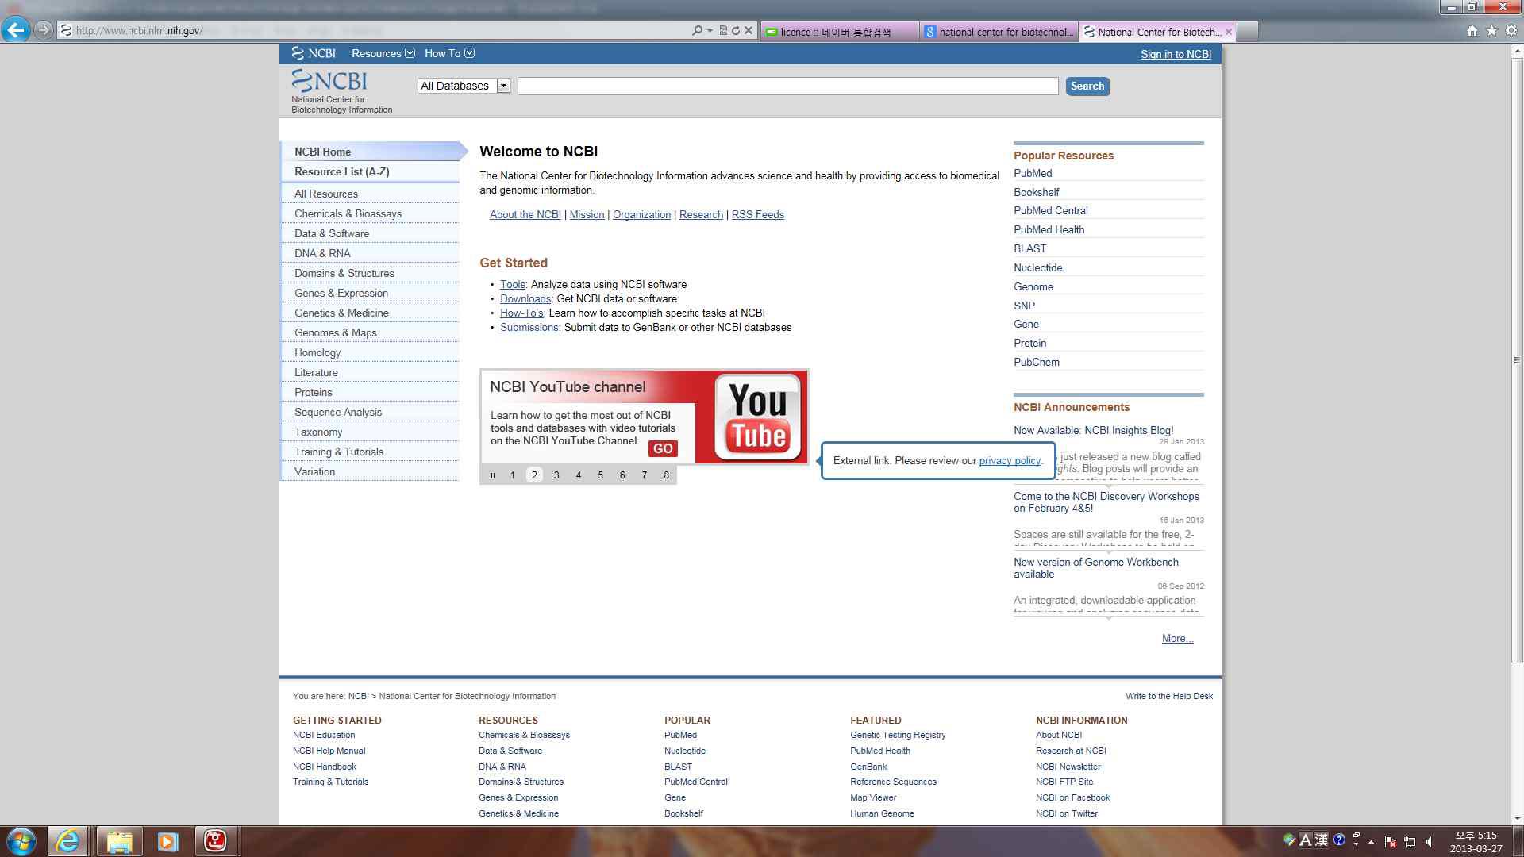Click the Sign in to NCBI button
Viewport: 1524px width, 857px height.
pos(1176,55)
